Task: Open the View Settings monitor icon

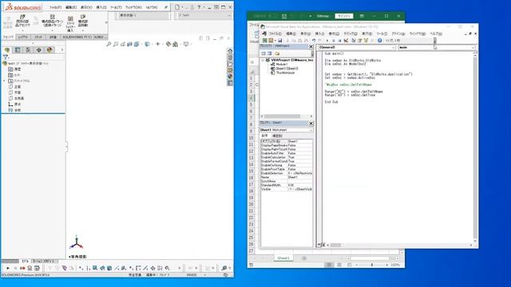Action: (x=186, y=44)
